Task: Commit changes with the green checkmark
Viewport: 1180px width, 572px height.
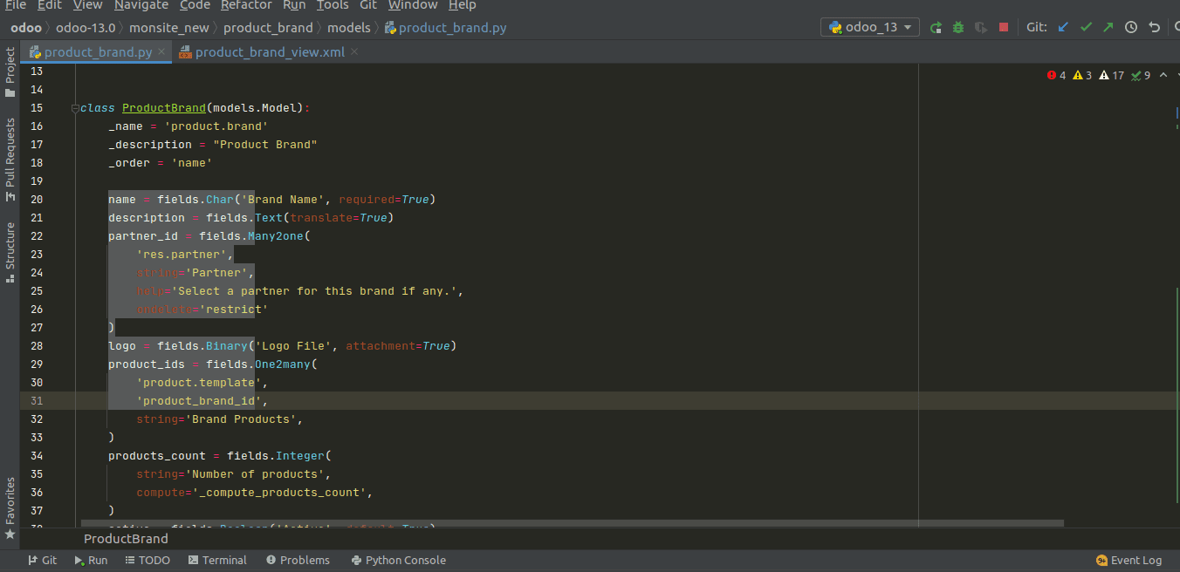Action: tap(1086, 27)
